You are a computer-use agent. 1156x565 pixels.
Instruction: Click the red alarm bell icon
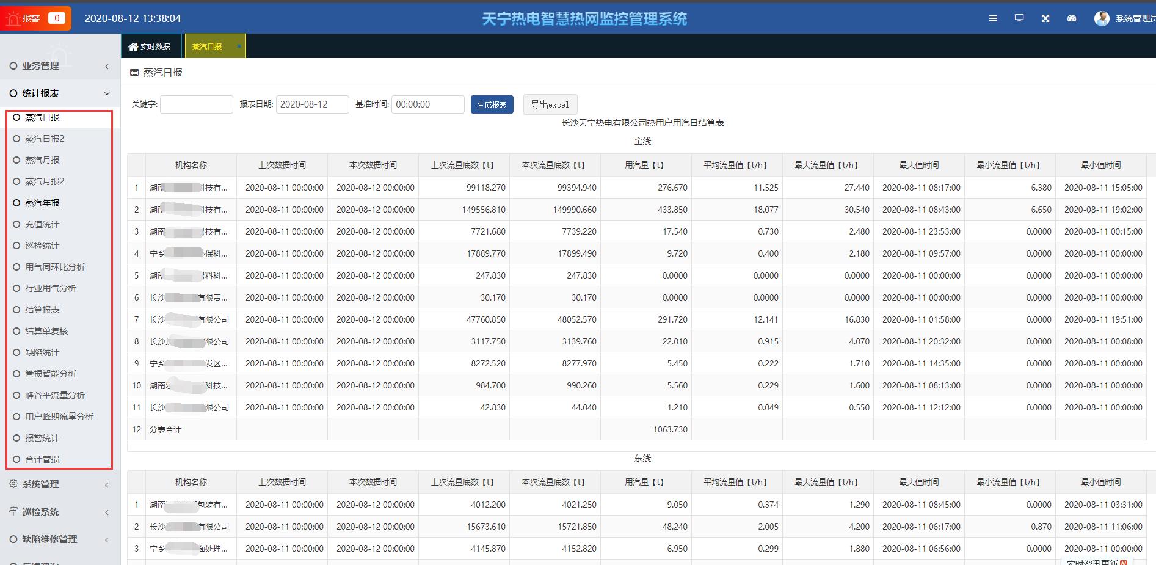click(x=12, y=19)
